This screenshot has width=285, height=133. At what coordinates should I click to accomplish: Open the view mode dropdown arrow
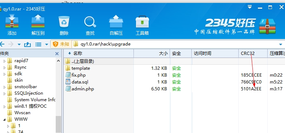pyautogui.click(x=47, y=44)
